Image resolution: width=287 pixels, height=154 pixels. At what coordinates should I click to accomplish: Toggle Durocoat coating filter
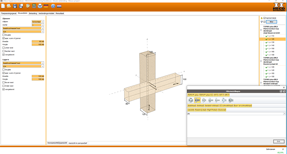(222, 110)
